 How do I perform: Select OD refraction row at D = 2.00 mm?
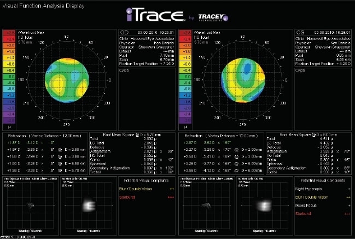click(46, 150)
